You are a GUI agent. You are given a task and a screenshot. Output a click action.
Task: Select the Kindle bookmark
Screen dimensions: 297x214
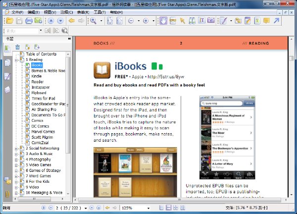pyautogui.click(x=37, y=76)
